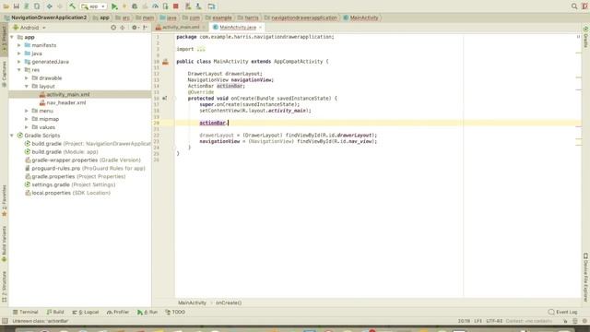The width and height of the screenshot is (590, 332).
Task: Open the Structure side panel tab
Action: click(4, 287)
